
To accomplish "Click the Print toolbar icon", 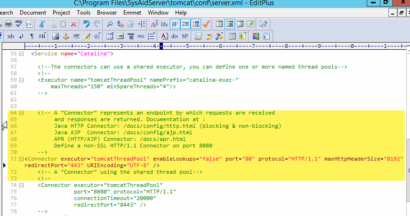I will click(x=8, y=24).
